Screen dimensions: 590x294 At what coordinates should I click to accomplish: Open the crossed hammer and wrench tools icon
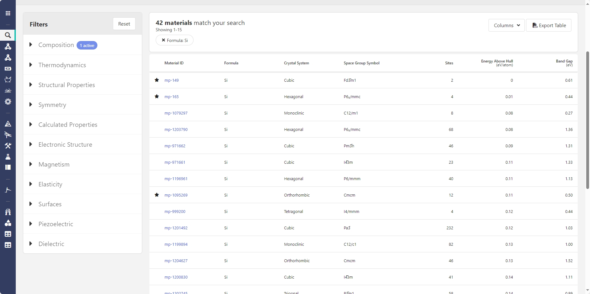pyautogui.click(x=8, y=146)
